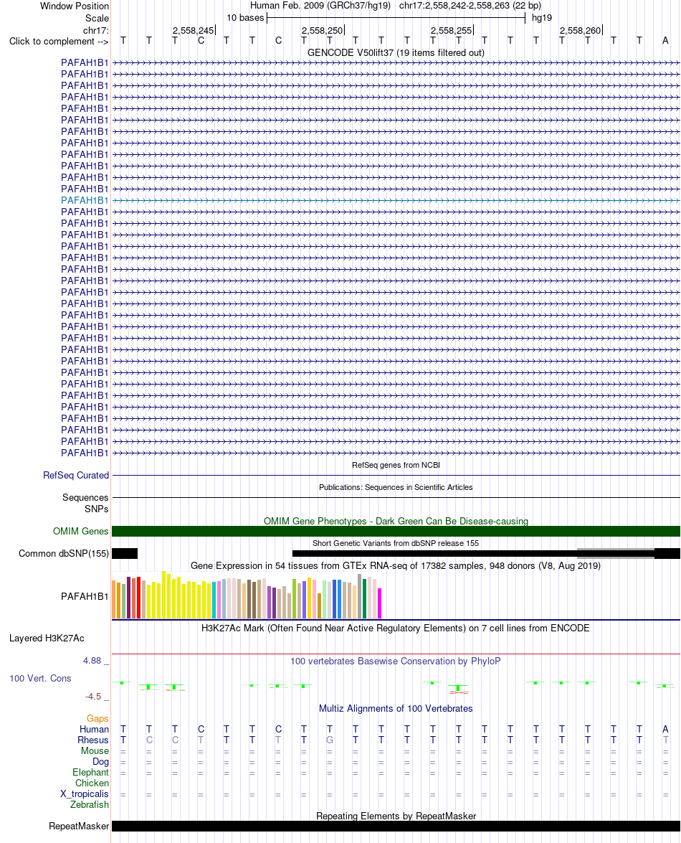Open 100 vertebrates Basewise Conservation by PhyloP
The width and height of the screenshot is (681, 843).
coord(396,661)
